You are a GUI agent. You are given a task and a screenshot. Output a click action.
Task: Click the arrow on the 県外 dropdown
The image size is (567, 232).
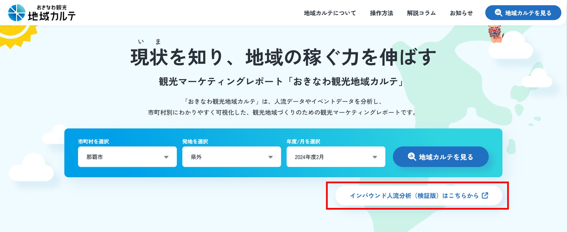click(x=270, y=157)
